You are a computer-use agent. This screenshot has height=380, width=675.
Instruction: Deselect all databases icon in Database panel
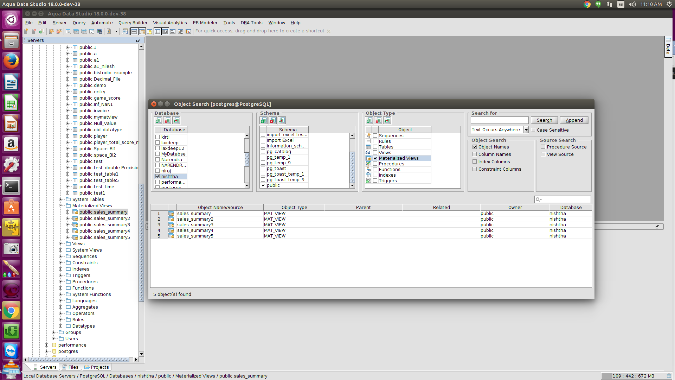(x=167, y=120)
